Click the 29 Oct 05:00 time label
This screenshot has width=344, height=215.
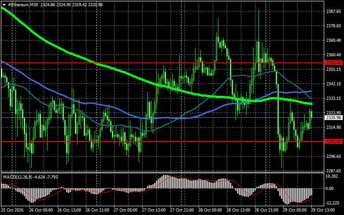pos(295,210)
